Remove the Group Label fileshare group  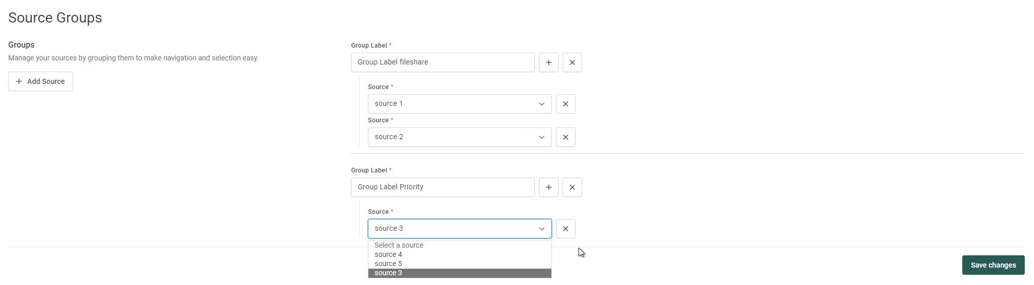point(572,62)
